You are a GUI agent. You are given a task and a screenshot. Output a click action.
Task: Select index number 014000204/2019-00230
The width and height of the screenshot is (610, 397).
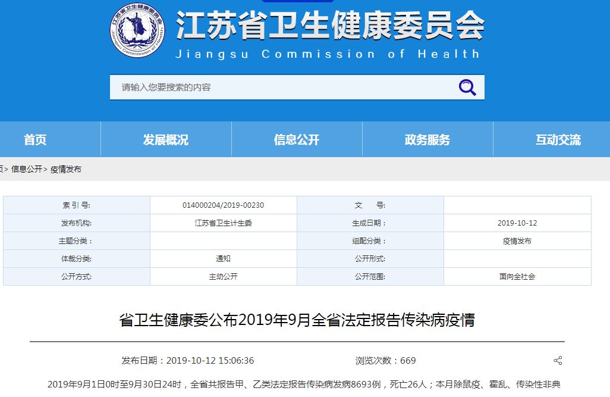click(224, 205)
